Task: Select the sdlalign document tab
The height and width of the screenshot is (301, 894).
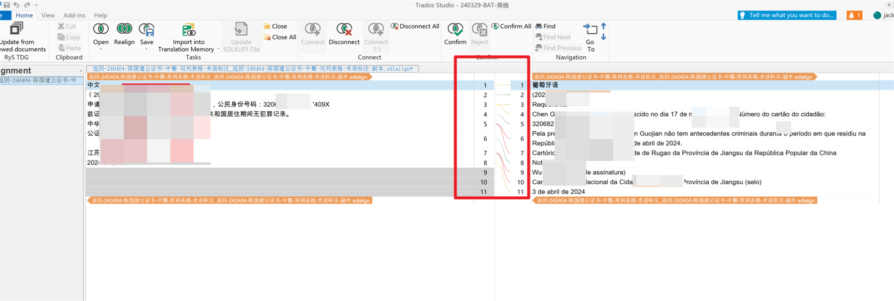Action: pyautogui.click(x=253, y=69)
